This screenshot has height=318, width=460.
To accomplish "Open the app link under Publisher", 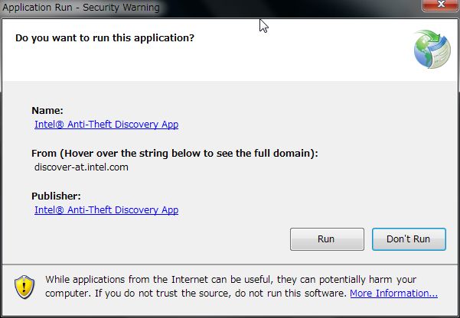I will [x=106, y=209].
